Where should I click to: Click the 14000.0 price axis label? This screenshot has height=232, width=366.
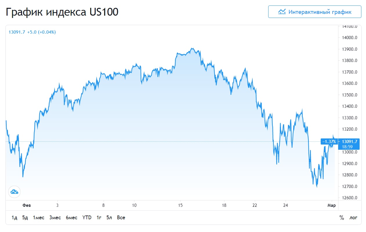[349, 38]
